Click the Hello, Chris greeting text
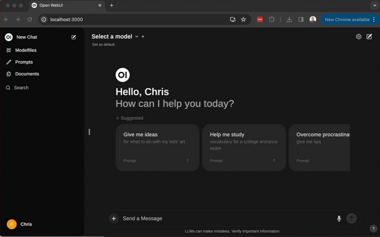 tap(142, 92)
